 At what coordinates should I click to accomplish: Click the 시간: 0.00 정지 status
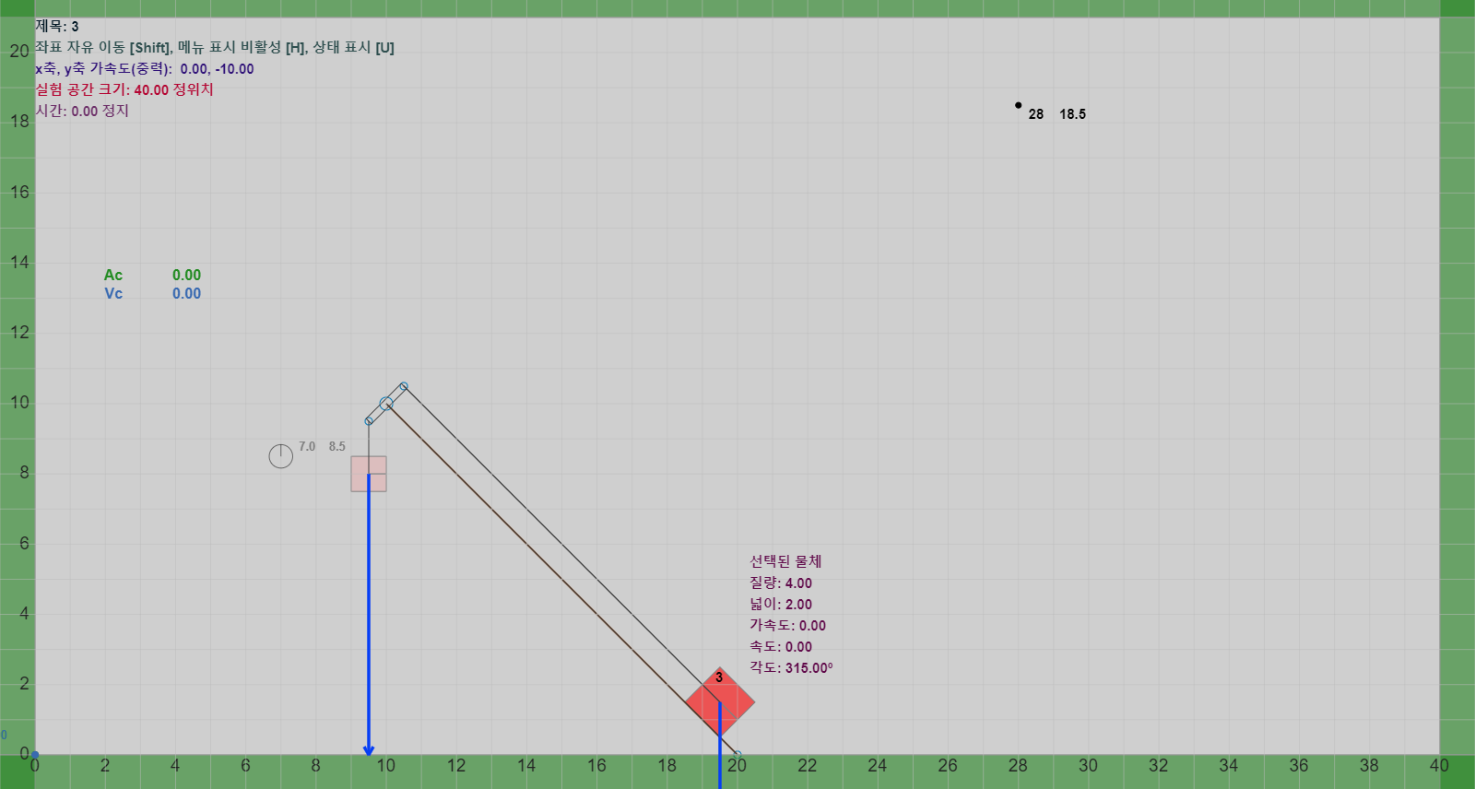[x=82, y=111]
